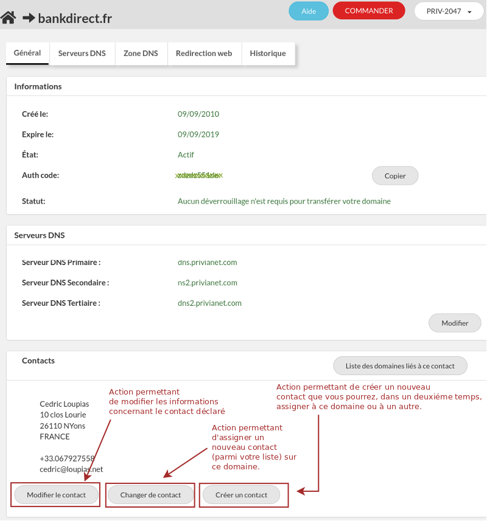The height and width of the screenshot is (521, 487).
Task: Click the 26110 NYons address line
Action: 63,426
